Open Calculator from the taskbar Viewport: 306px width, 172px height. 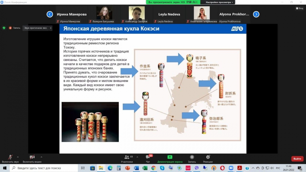[x=119, y=168]
